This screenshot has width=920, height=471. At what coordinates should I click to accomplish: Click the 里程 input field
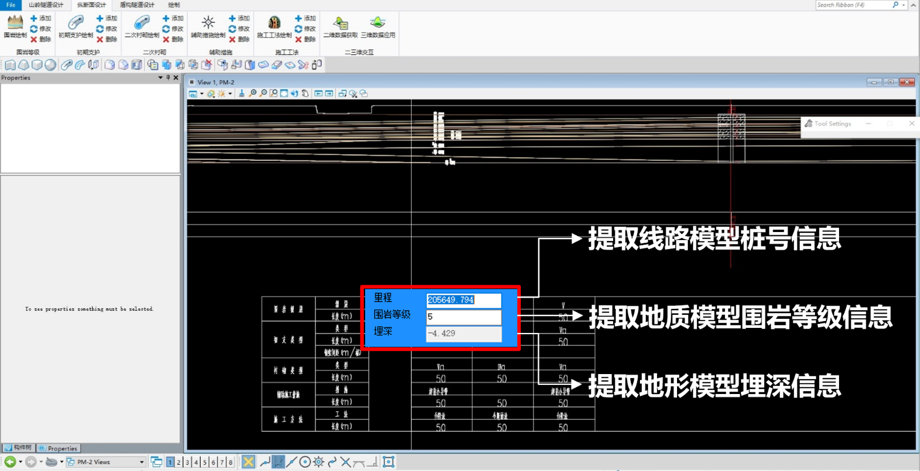coord(463,300)
